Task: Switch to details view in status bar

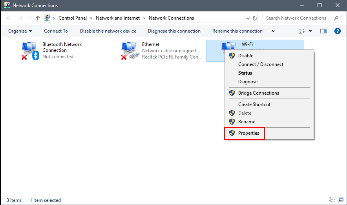Action: [332, 200]
